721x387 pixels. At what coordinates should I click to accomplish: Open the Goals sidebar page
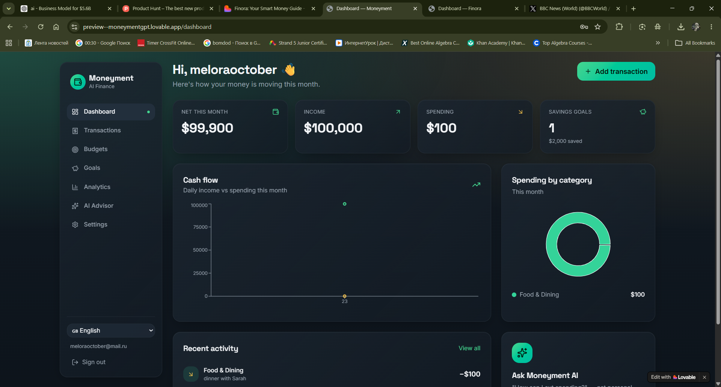(x=111, y=168)
